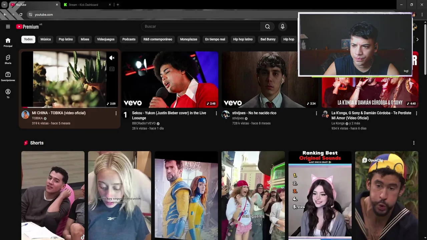
Task: Filter by Bad Bunny chip
Action: pos(268,39)
